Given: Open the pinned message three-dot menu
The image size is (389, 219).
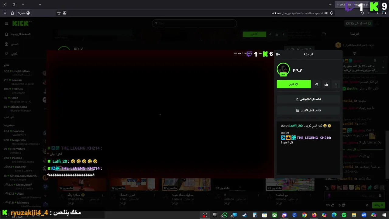Looking at the screenshot, I should click(x=383, y=61).
